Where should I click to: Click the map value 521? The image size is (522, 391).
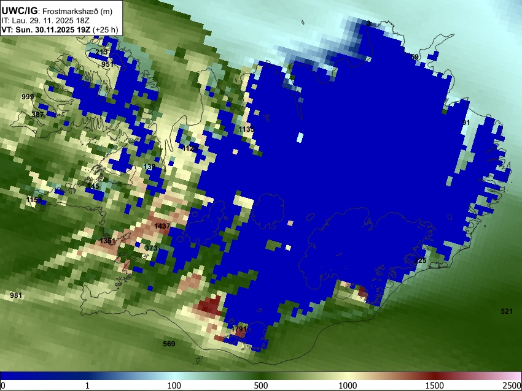507,311
